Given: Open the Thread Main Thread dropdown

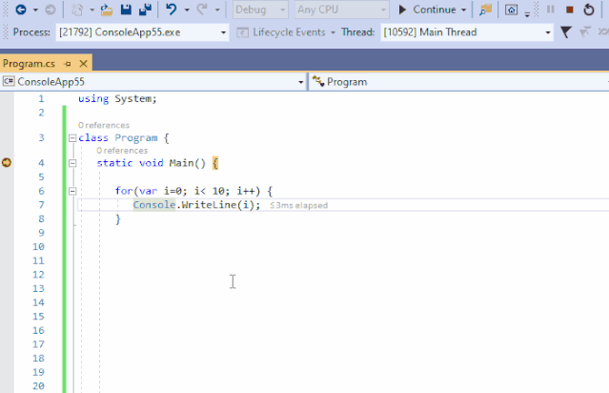Looking at the screenshot, I should [467, 32].
